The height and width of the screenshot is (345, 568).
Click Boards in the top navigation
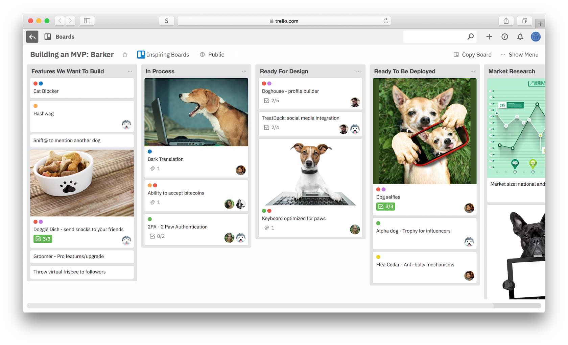pyautogui.click(x=65, y=36)
